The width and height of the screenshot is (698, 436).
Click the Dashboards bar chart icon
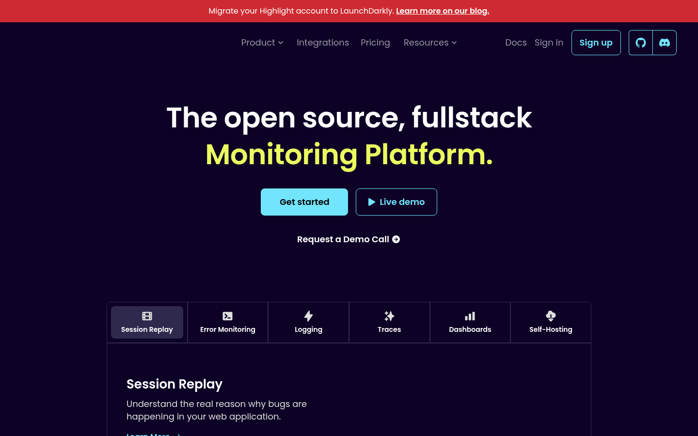470,316
